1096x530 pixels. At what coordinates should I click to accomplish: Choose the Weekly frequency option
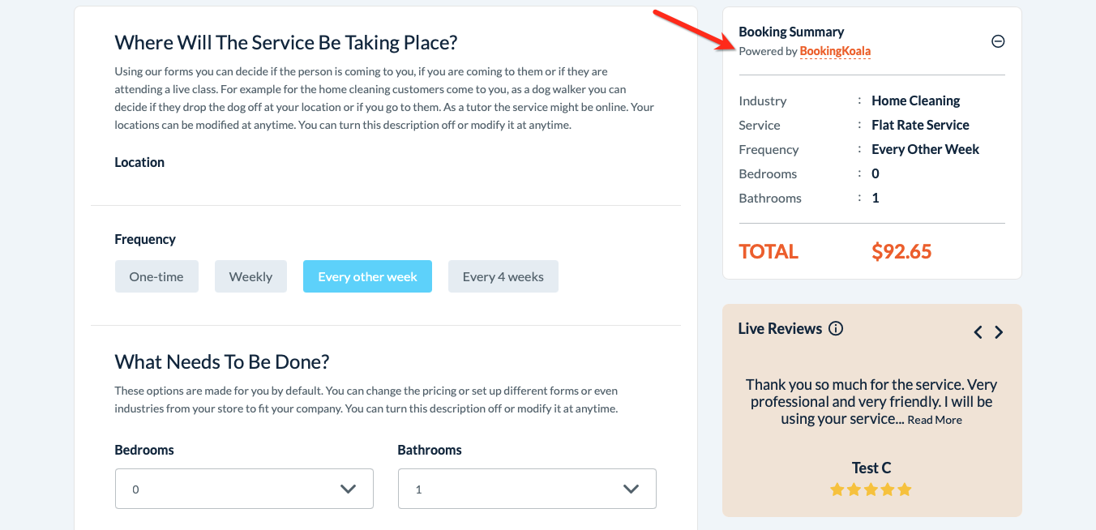pos(250,276)
